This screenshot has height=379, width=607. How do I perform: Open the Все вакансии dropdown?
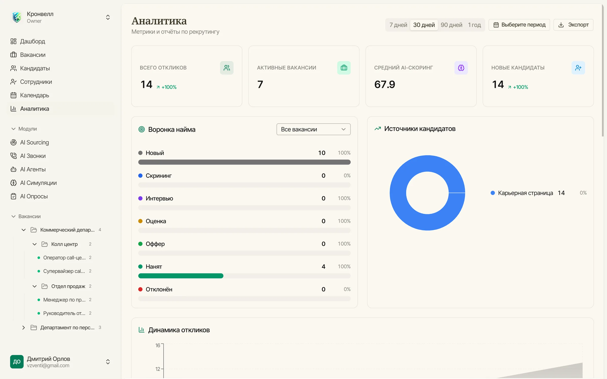[x=313, y=129]
